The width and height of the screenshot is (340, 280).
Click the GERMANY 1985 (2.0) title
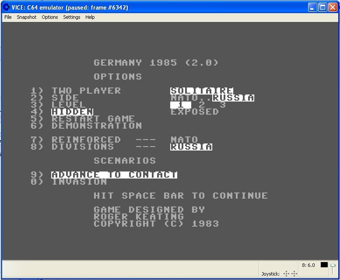(156, 63)
